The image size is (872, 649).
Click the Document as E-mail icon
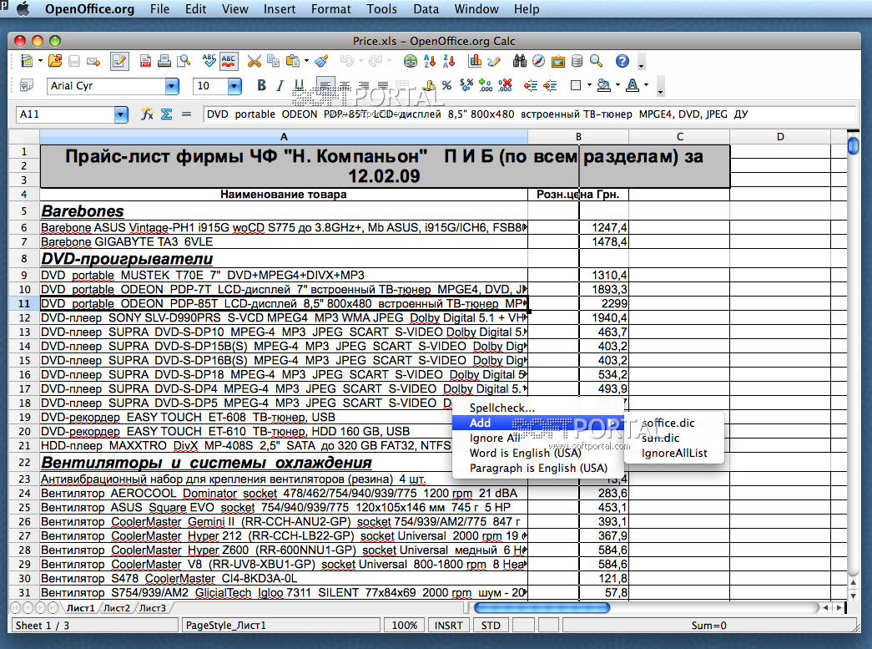pyautogui.click(x=93, y=61)
